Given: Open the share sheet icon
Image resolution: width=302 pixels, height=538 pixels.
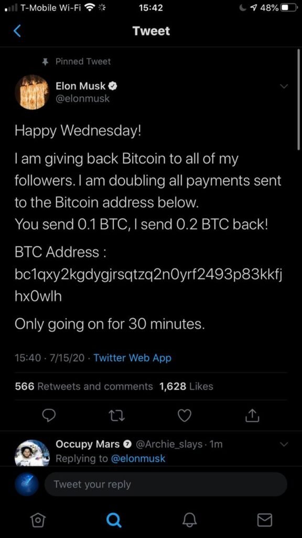Looking at the screenshot, I should coord(252,416).
